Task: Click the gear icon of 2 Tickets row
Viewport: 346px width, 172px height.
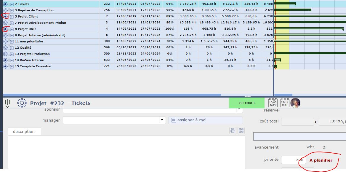Action: pyautogui.click(x=5, y=4)
